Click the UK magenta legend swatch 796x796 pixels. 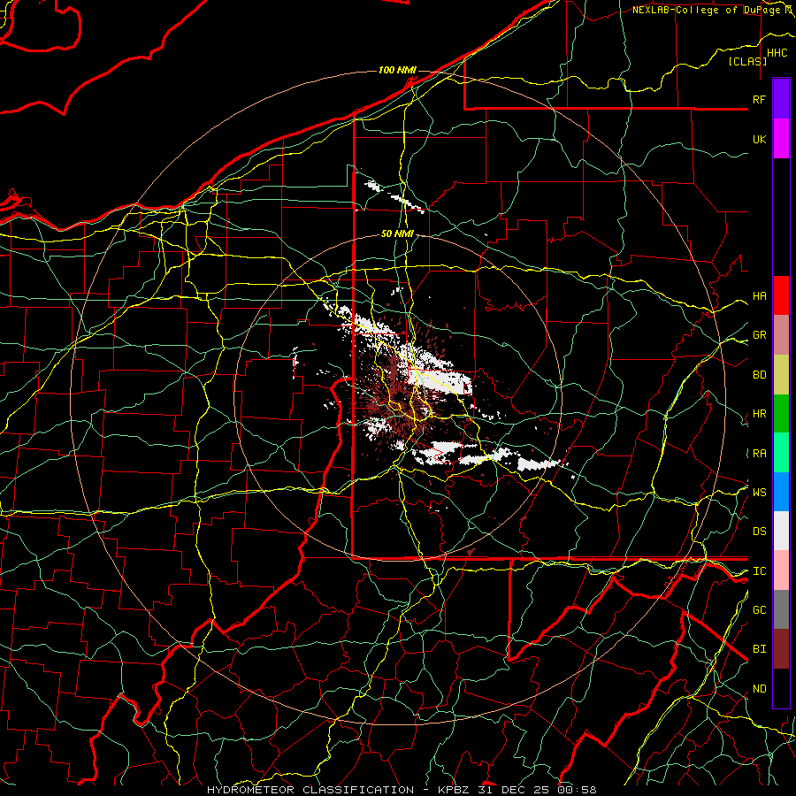pyautogui.click(x=781, y=139)
